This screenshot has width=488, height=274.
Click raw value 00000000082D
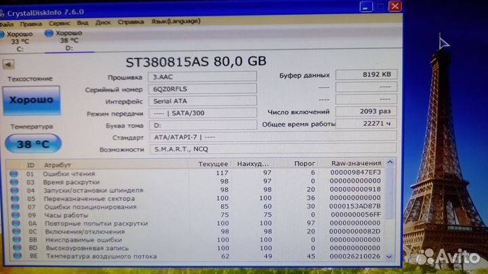354,231
